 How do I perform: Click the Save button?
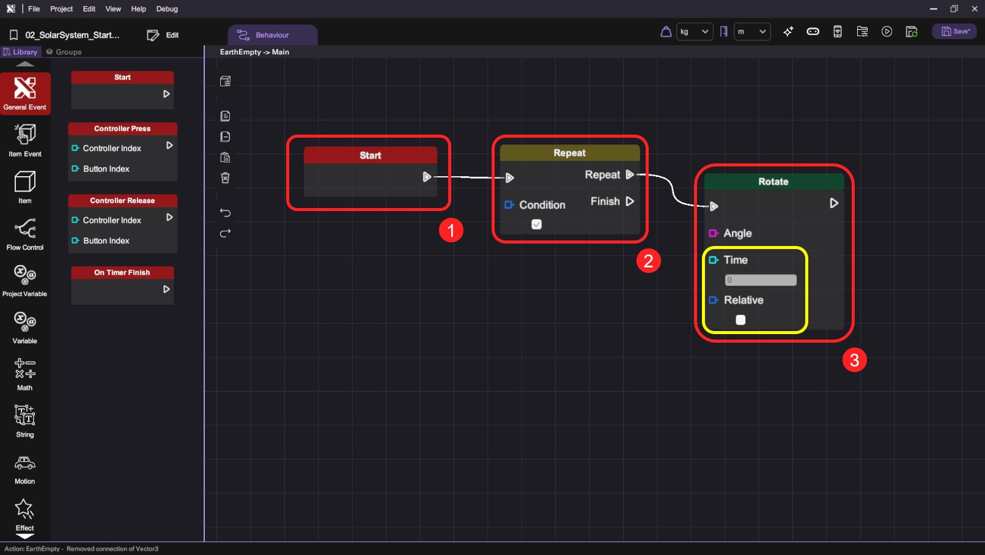(954, 32)
